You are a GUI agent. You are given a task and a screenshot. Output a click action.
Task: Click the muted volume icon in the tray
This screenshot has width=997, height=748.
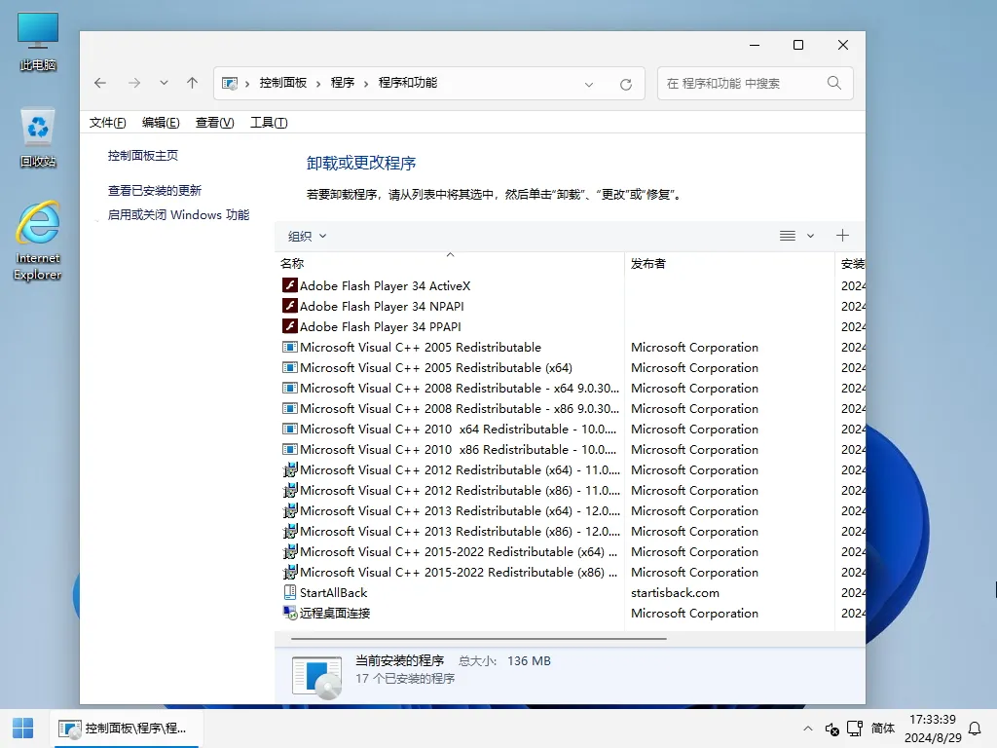[x=831, y=729]
